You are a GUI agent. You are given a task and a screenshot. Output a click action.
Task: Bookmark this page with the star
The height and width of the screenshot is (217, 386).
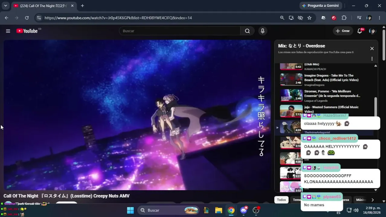click(309, 18)
